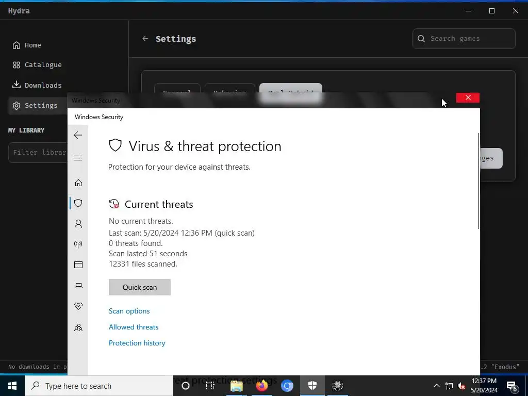
Task: Select Virus & threat protection shield icon
Action: click(78, 203)
